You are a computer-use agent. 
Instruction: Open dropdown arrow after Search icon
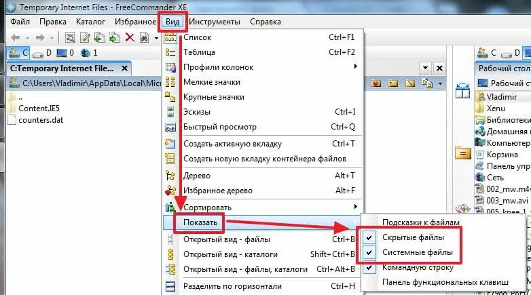(156, 38)
